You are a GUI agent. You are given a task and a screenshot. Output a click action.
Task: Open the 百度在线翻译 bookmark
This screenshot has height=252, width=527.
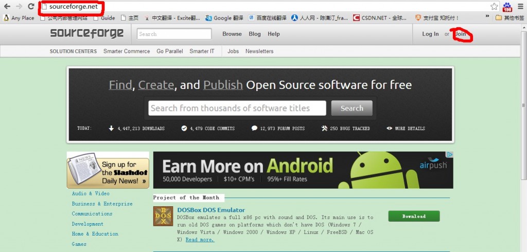coord(268,18)
